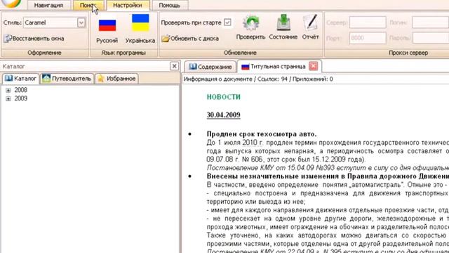The height and width of the screenshot is (253, 449).
Task: Click the proxy Логин input field
Action: (431, 22)
